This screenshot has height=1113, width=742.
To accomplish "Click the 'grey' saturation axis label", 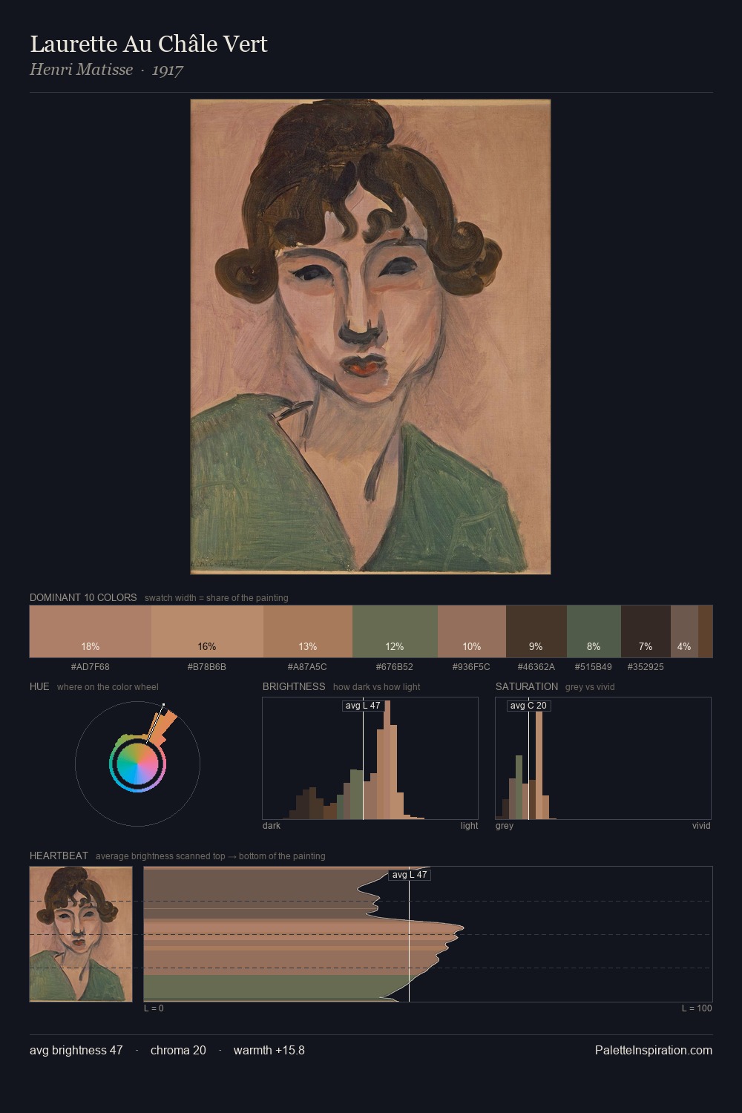I will click(x=505, y=826).
